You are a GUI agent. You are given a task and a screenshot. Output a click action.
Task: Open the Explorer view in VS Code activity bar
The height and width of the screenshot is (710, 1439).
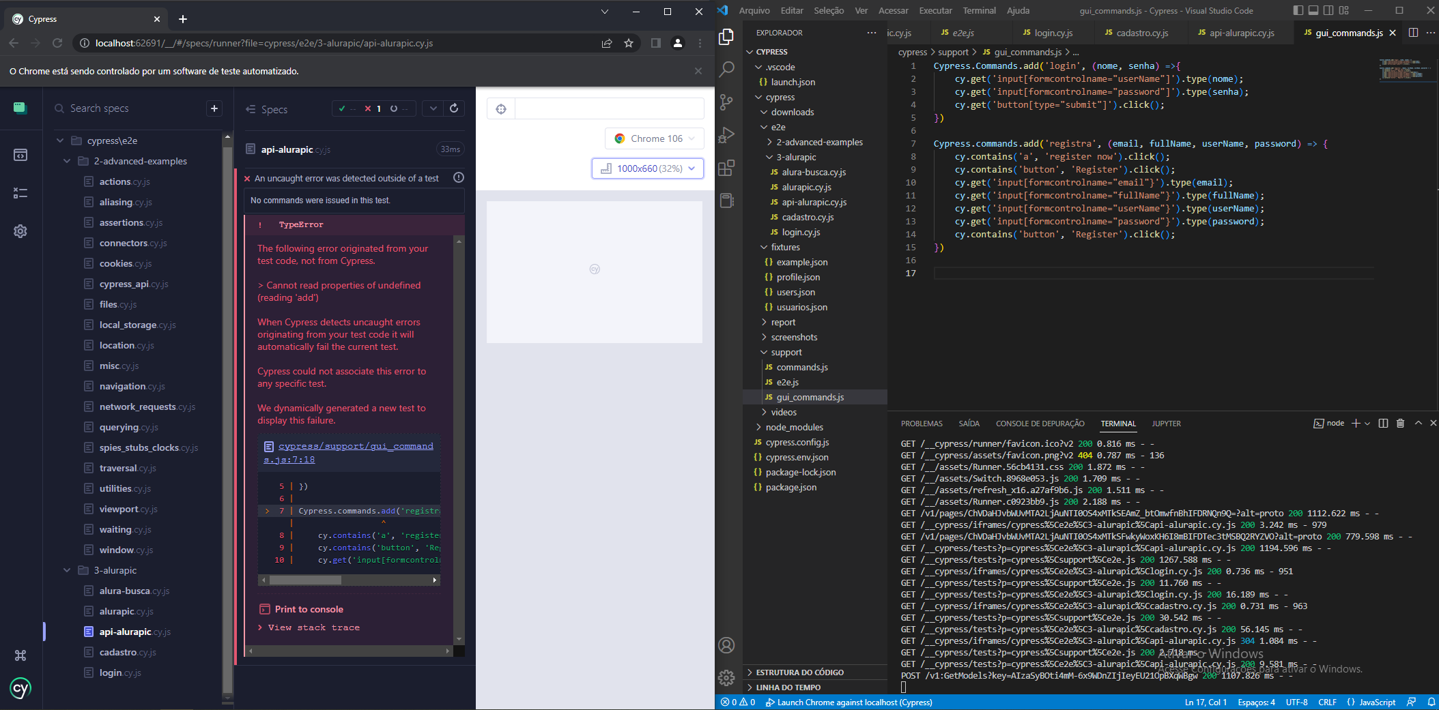(x=727, y=36)
